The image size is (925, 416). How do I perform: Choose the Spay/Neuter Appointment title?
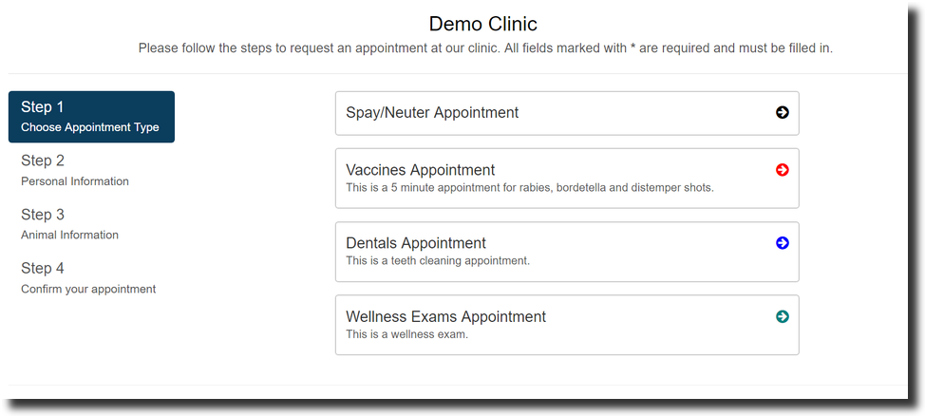click(432, 113)
